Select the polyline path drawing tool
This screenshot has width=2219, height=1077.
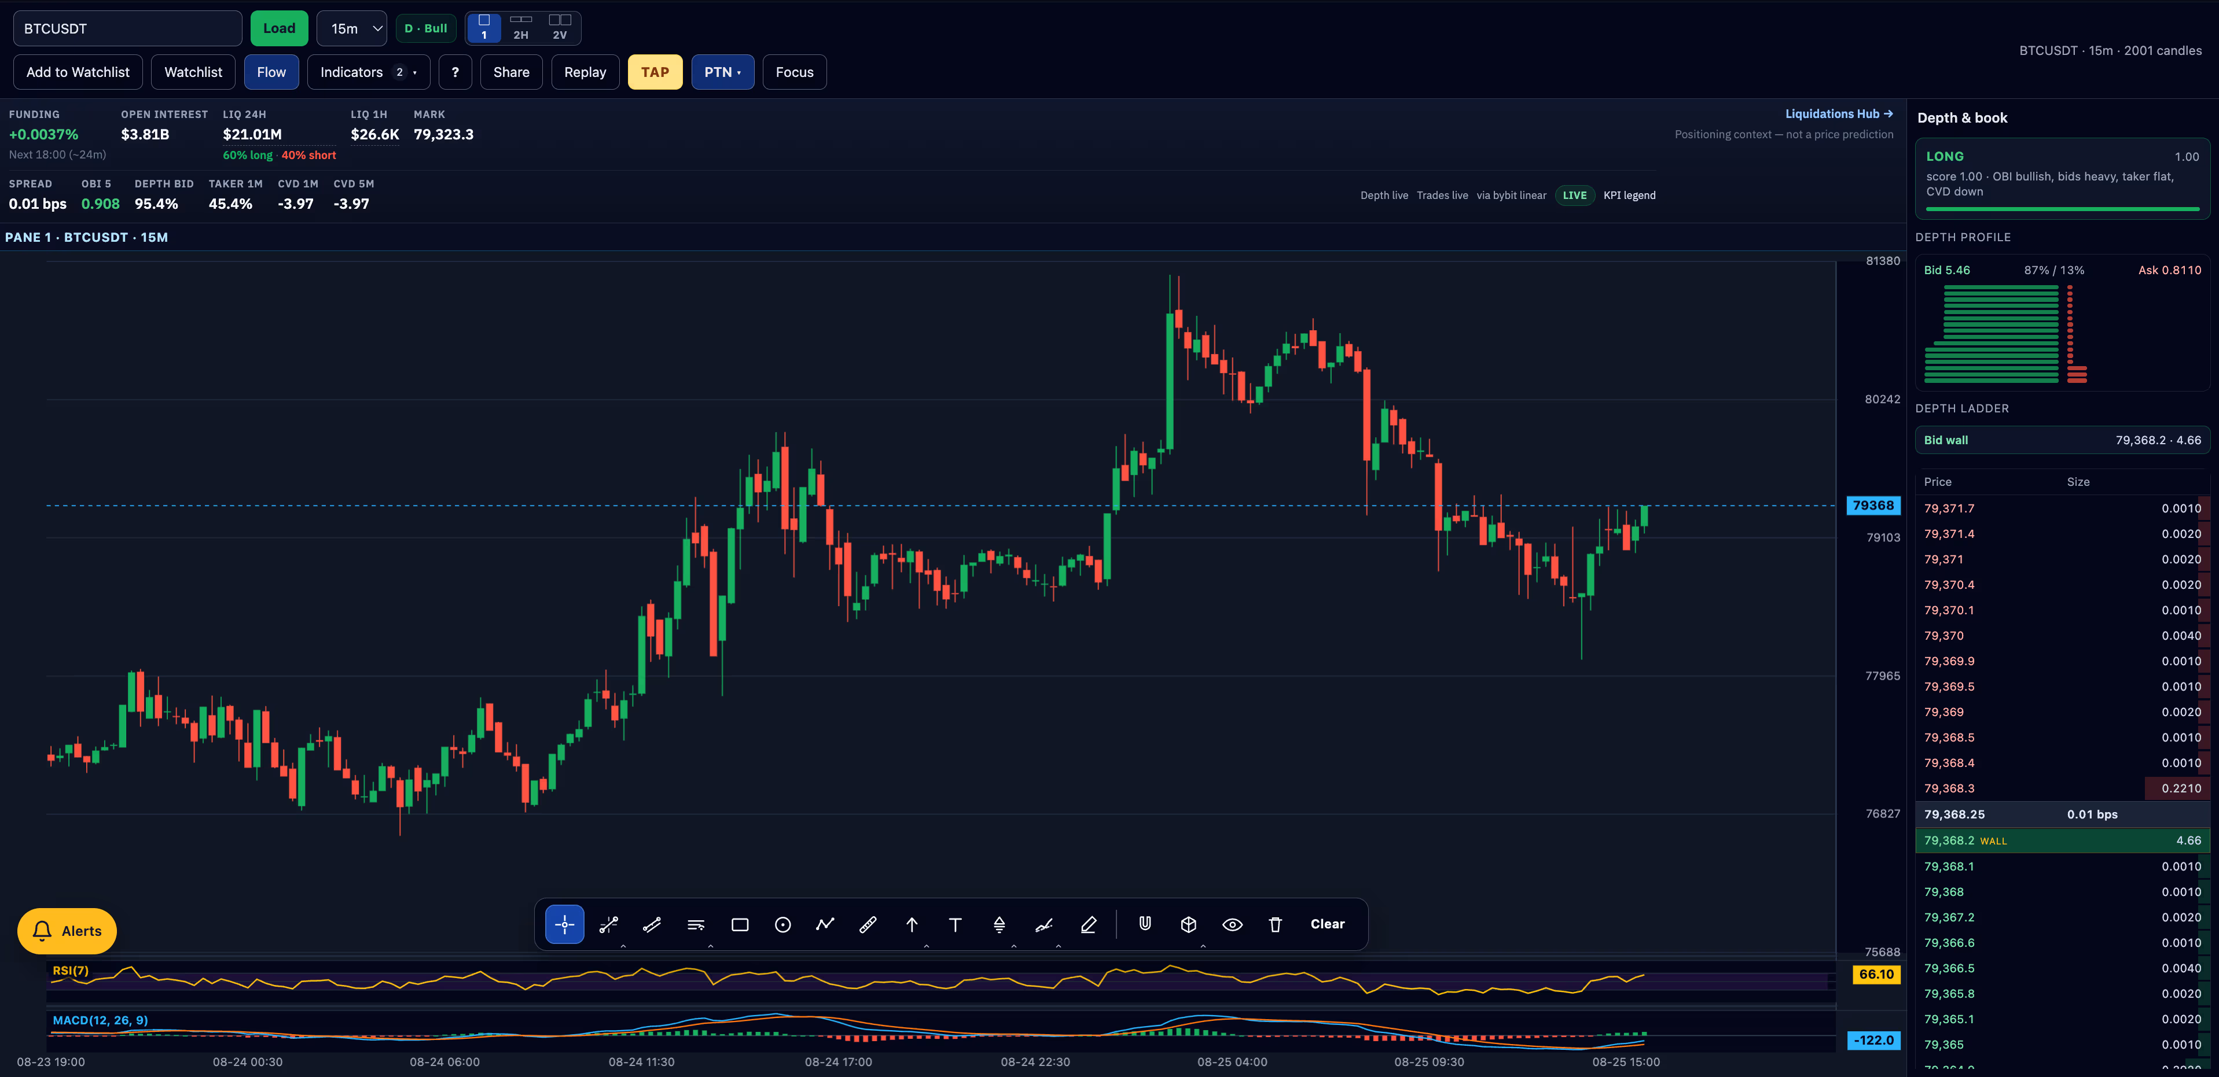(825, 924)
